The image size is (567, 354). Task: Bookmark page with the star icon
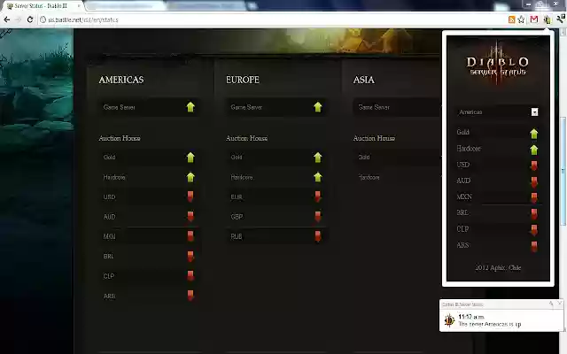(521, 19)
